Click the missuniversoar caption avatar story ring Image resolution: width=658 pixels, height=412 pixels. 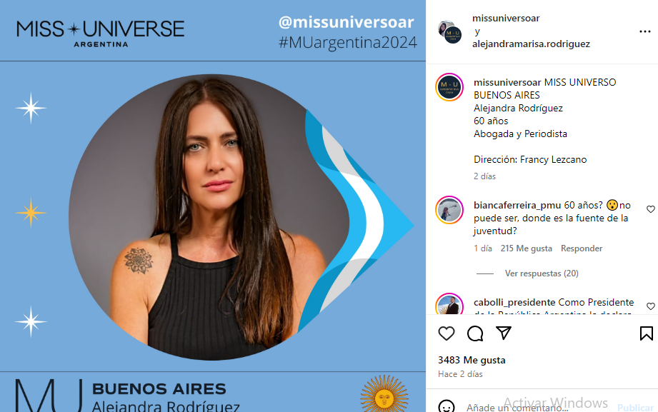pyautogui.click(x=449, y=87)
